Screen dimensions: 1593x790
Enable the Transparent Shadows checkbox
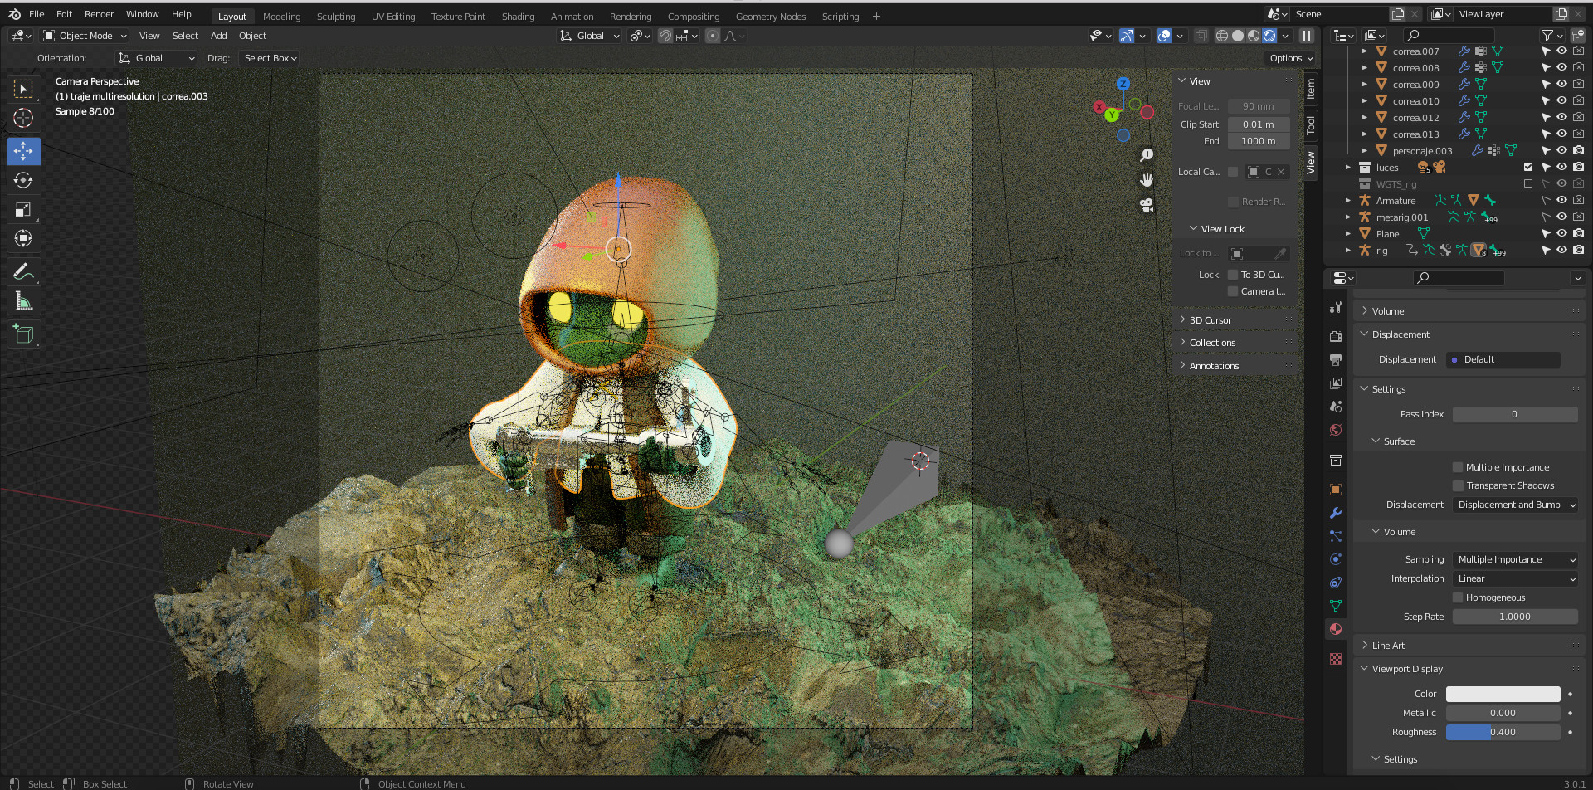coord(1458,485)
